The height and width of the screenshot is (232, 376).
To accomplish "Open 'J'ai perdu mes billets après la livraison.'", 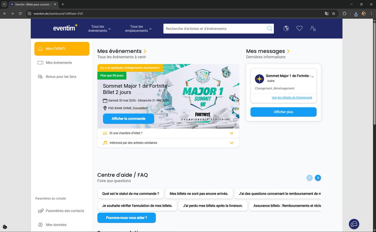I will click(x=213, y=206).
